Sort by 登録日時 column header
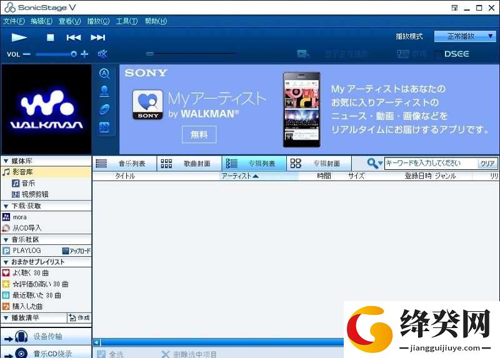 click(418, 176)
